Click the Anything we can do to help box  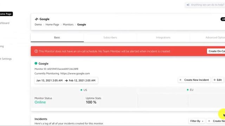(x=205, y=5)
